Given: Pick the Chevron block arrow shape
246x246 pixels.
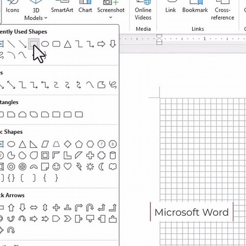Looking at the screenshot, I should (68, 219).
